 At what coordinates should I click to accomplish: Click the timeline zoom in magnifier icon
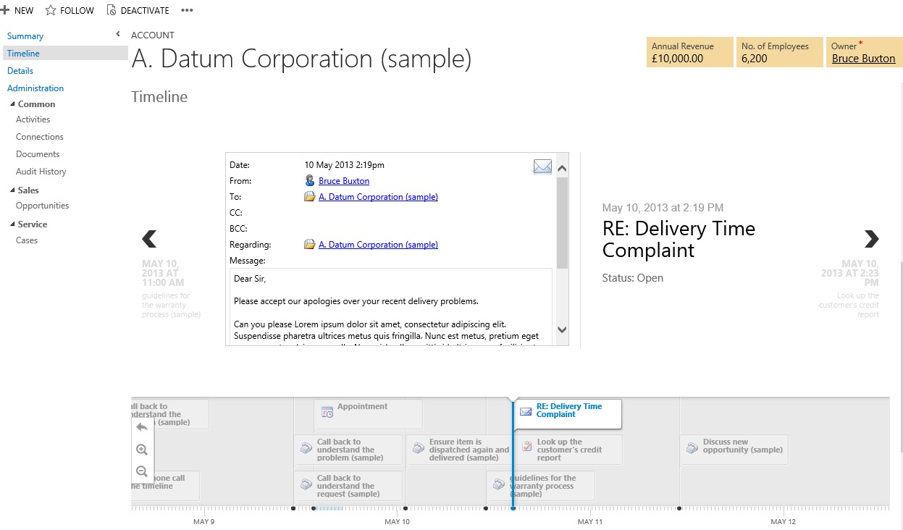point(142,450)
